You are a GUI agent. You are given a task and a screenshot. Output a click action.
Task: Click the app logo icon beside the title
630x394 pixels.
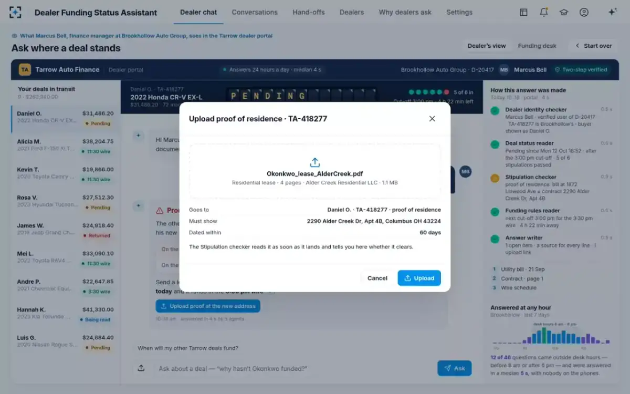16,12
